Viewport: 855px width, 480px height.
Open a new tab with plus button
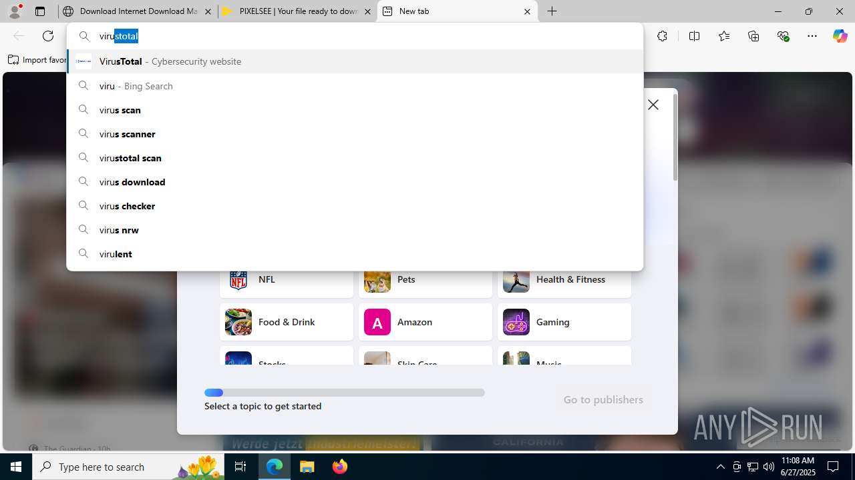coord(552,11)
